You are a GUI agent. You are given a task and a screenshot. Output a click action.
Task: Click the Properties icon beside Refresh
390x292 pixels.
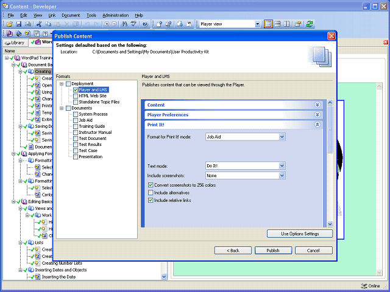298,24
